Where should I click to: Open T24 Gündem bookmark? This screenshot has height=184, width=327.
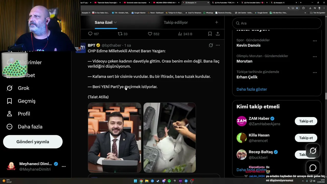[120, 13]
